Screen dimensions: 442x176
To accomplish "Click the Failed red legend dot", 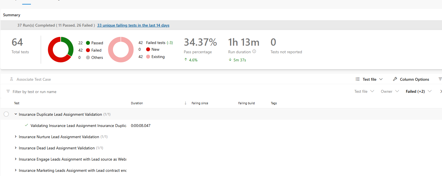I will [x=88, y=50].
